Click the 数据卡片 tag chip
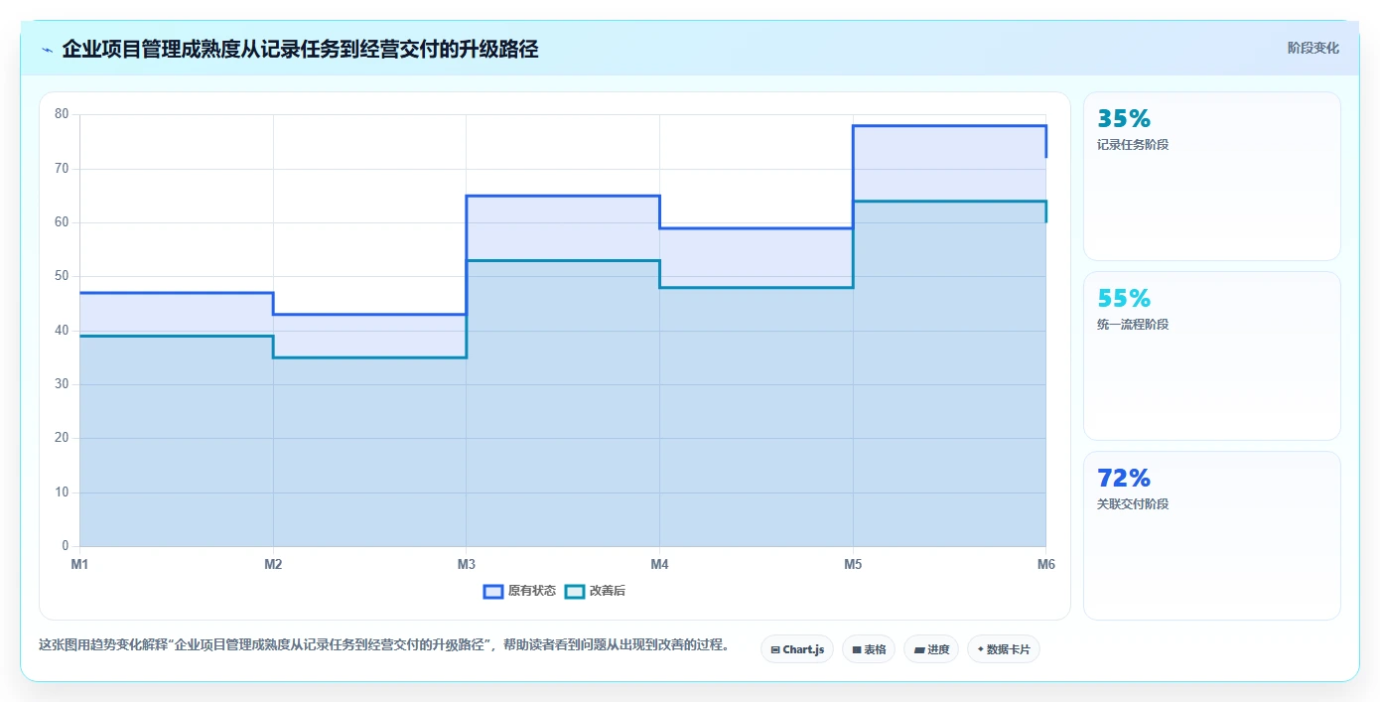This screenshot has height=702, width=1380. click(x=1004, y=649)
